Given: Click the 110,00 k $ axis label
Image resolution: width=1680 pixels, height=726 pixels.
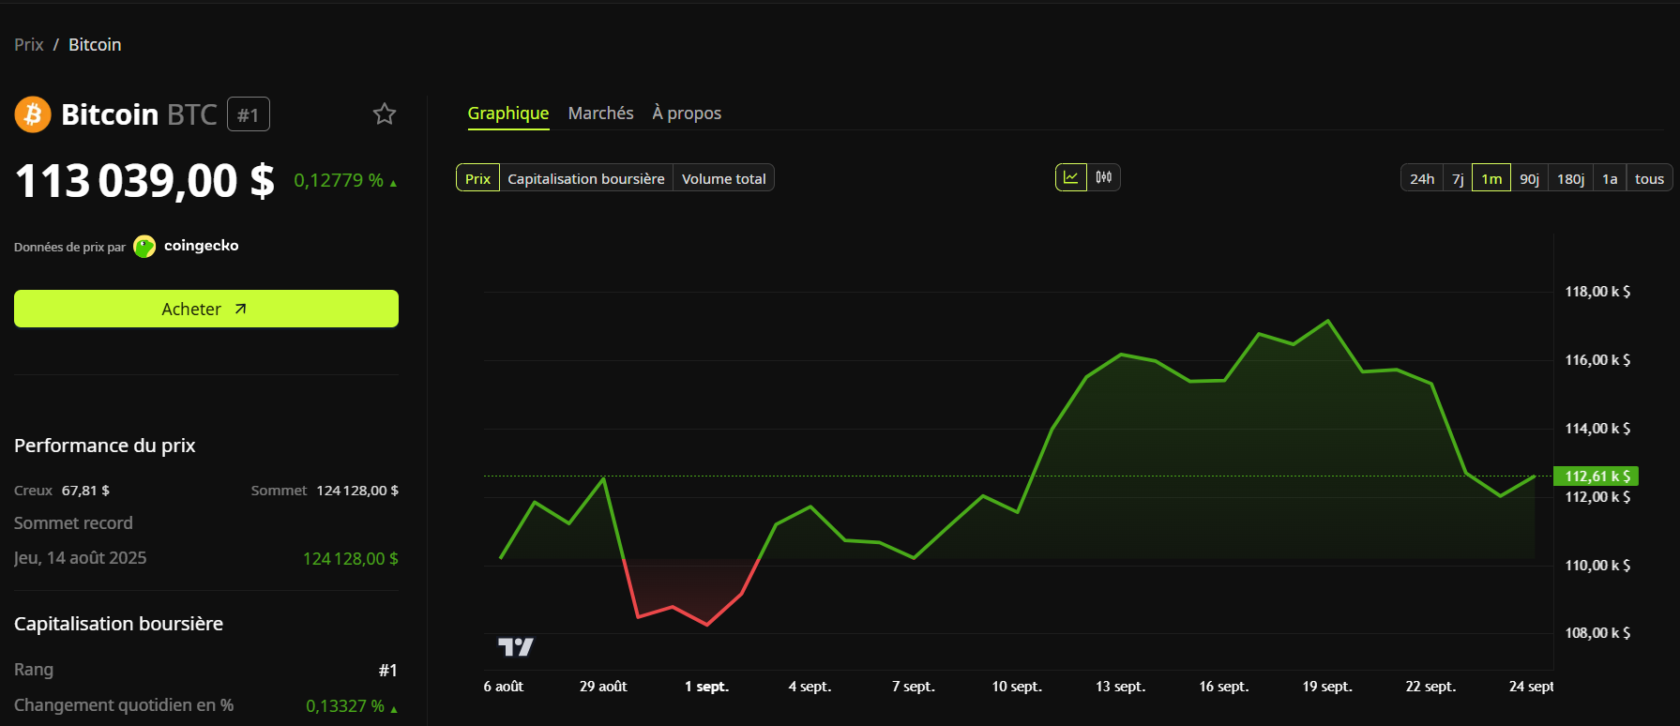Looking at the screenshot, I should 1597,566.
